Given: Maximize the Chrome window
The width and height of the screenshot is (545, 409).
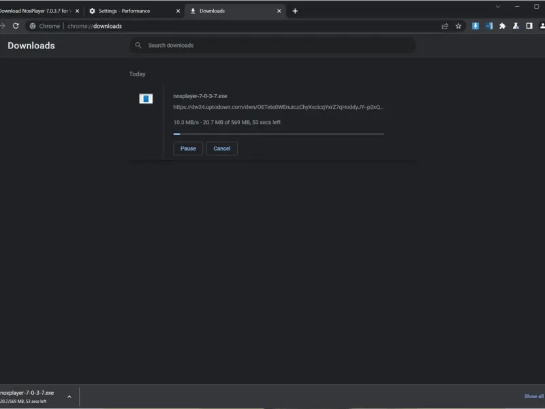Looking at the screenshot, I should coord(536,7).
